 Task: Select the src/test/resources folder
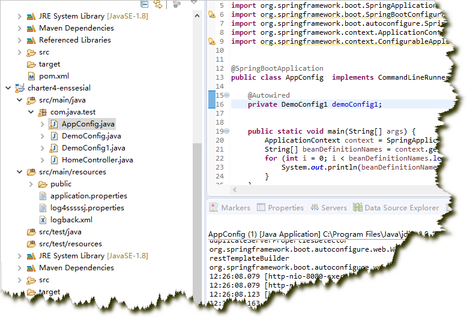tap(71, 244)
